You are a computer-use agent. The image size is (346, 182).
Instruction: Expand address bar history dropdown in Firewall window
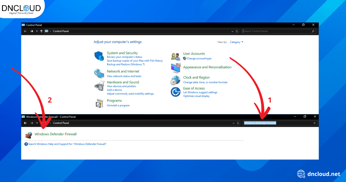(234, 123)
